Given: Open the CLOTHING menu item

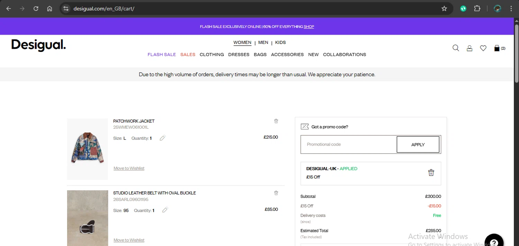Looking at the screenshot, I should click(x=212, y=55).
